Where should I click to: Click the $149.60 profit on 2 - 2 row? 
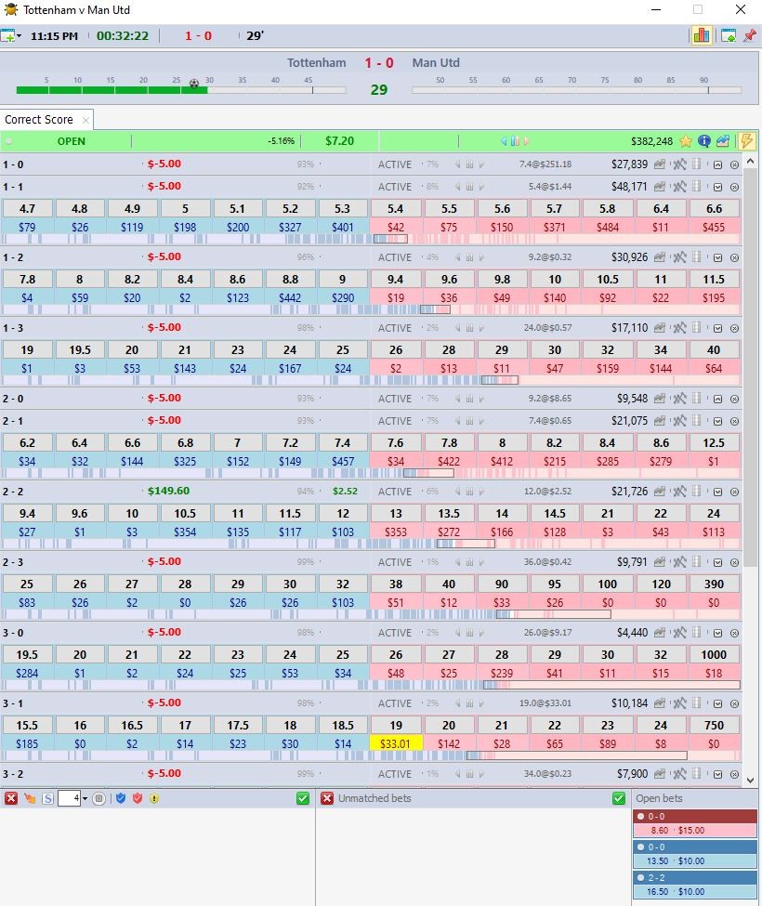tap(169, 491)
